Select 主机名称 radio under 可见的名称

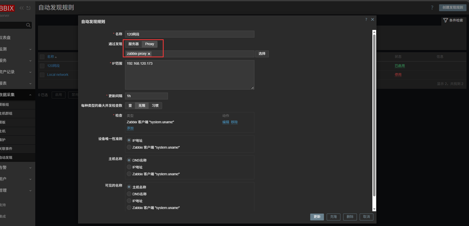[129, 187]
